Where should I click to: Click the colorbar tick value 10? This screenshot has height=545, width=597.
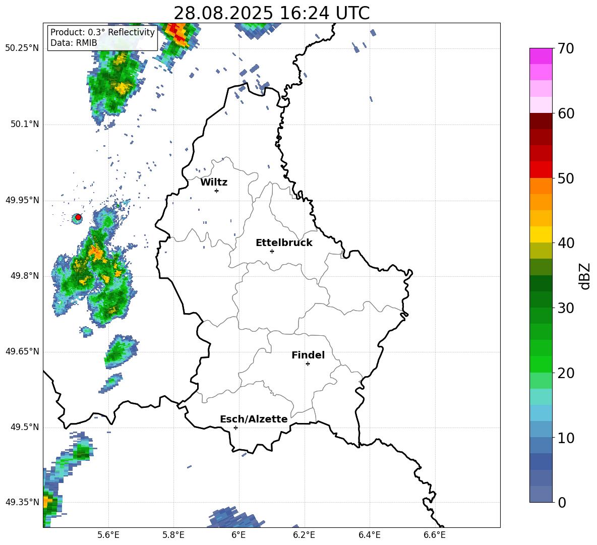pos(566,438)
